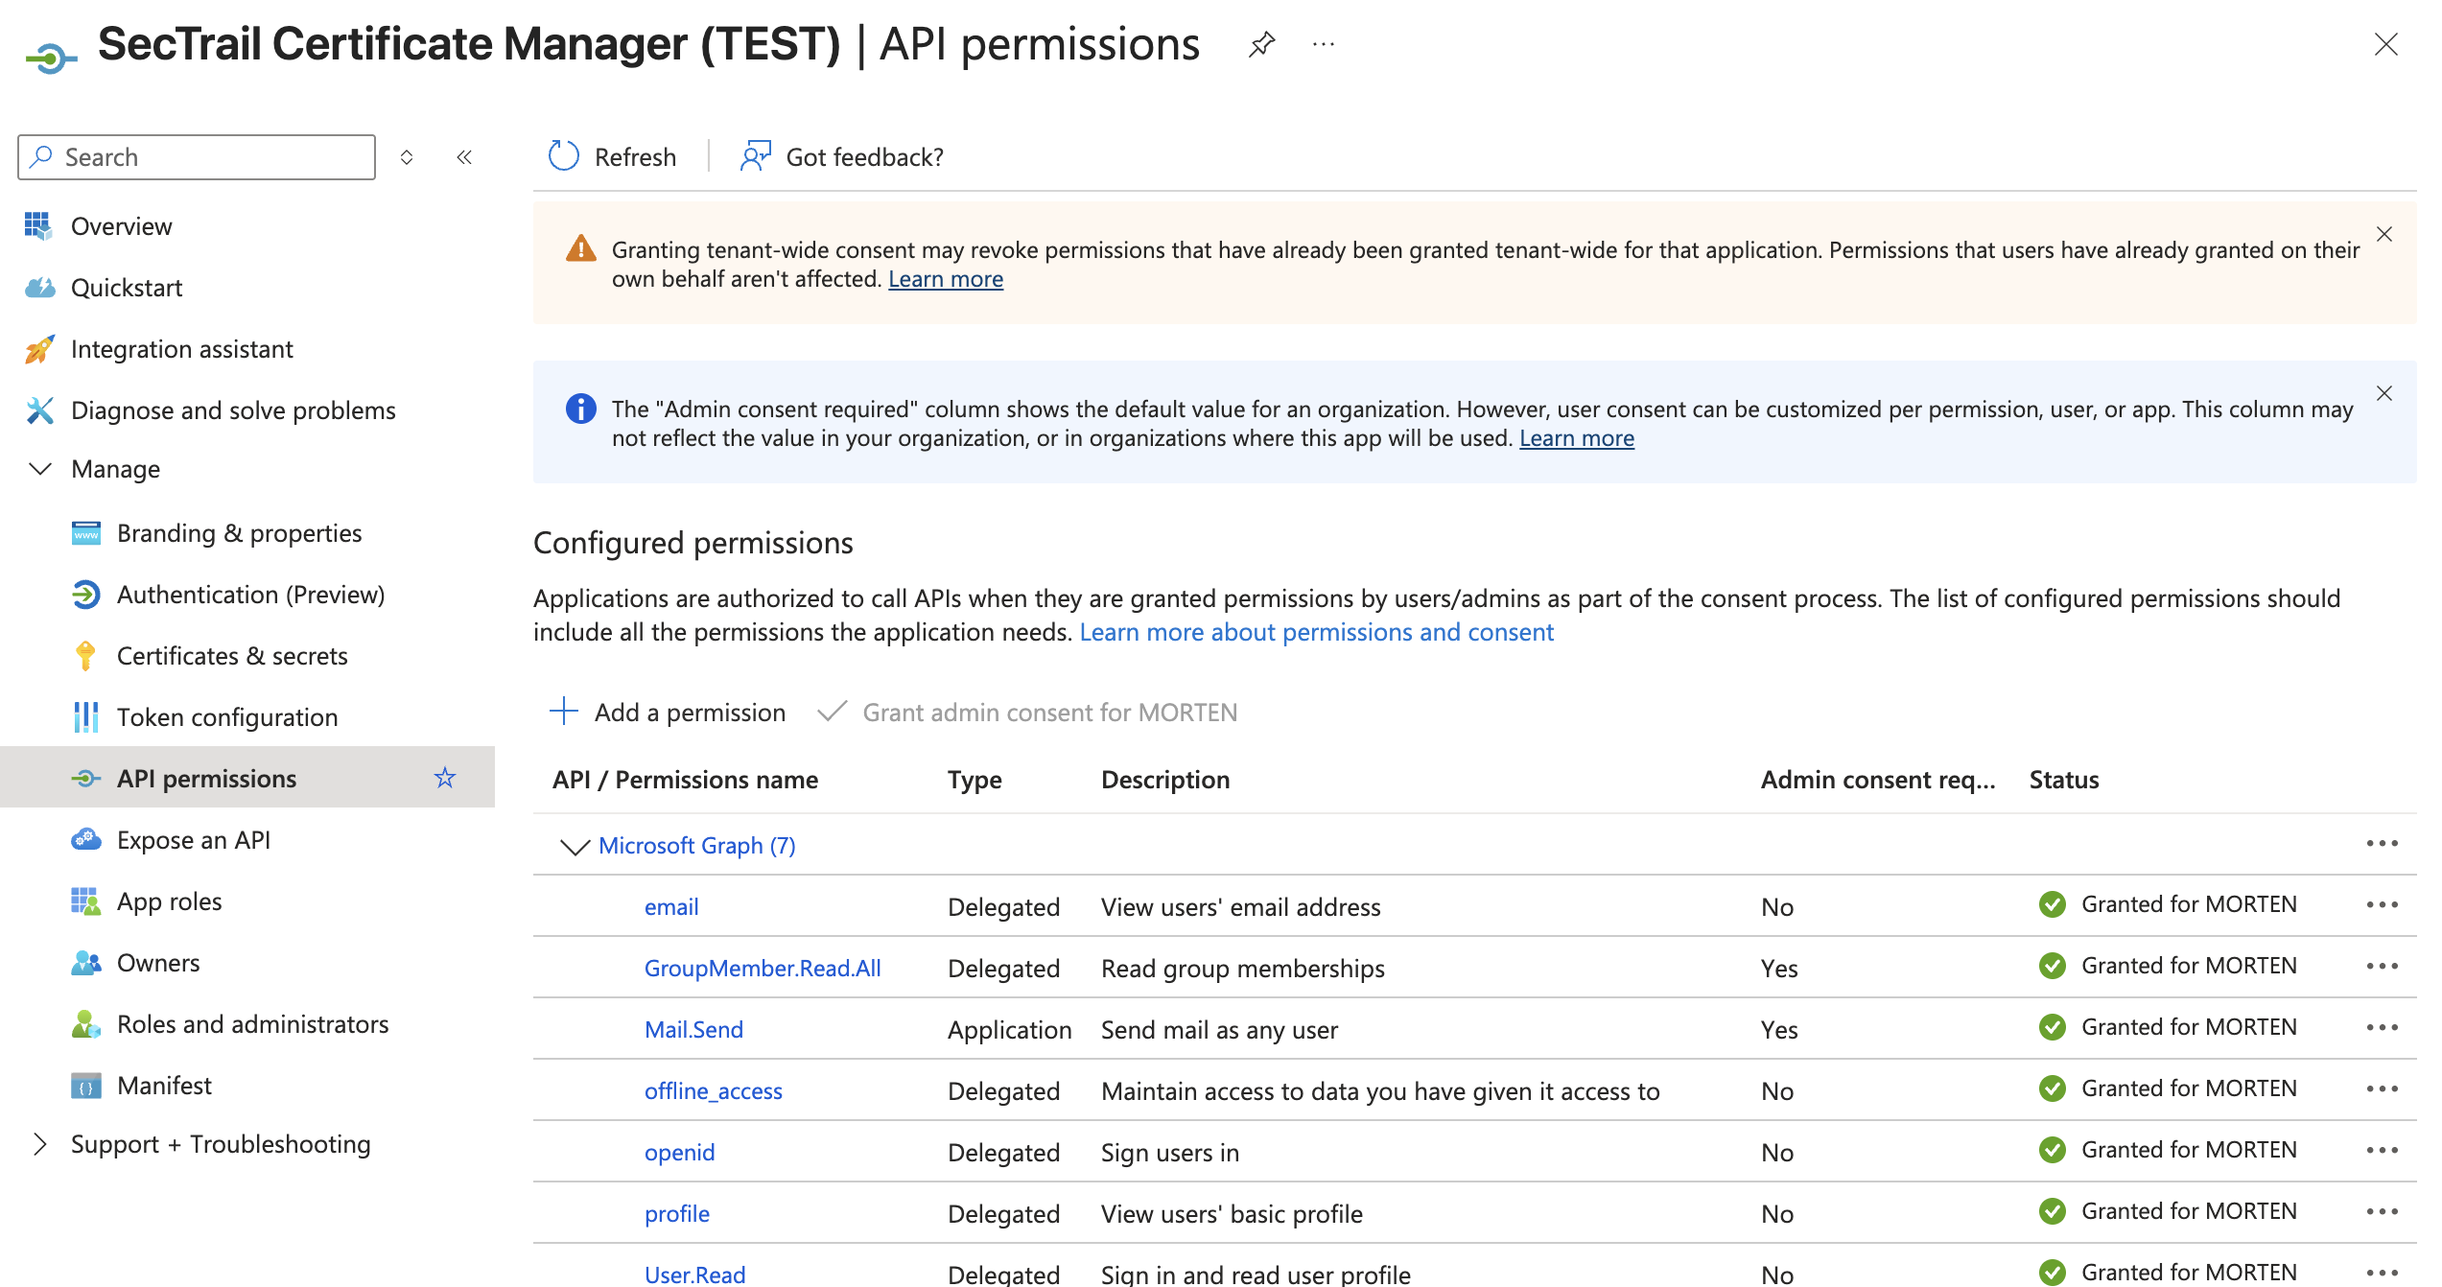The height and width of the screenshot is (1287, 2442).
Task: Open Got feedback? panel
Action: click(841, 156)
